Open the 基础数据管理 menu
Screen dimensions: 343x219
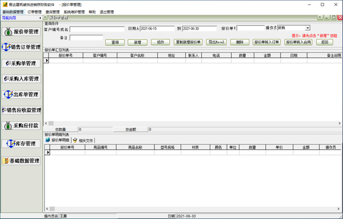click(13, 12)
